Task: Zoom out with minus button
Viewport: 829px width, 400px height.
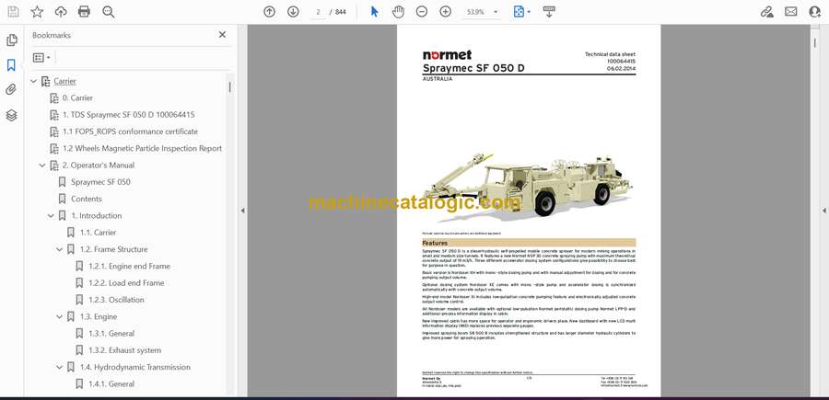Action: pyautogui.click(x=421, y=12)
